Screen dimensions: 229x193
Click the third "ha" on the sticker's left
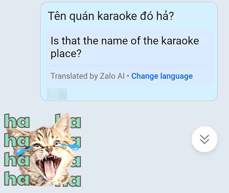pyautogui.click(x=16, y=159)
